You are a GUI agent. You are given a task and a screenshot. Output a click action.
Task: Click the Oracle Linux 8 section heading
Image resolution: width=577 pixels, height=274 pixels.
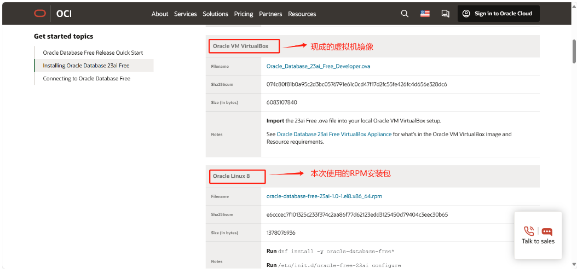(232, 176)
